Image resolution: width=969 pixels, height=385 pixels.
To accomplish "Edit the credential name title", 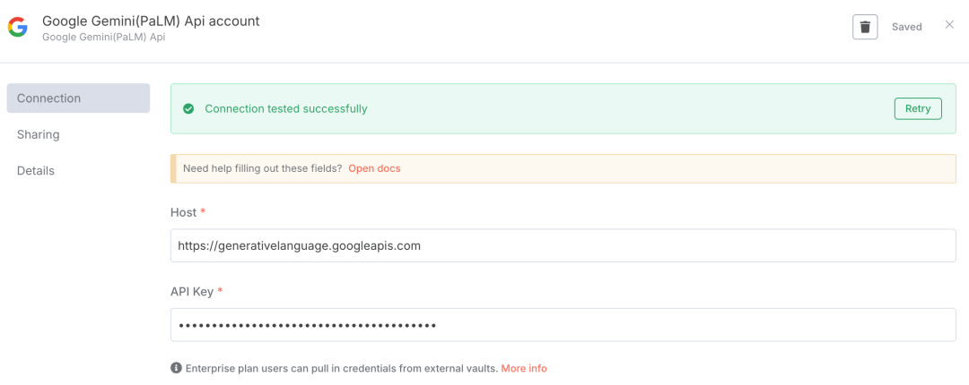I will 151,21.
